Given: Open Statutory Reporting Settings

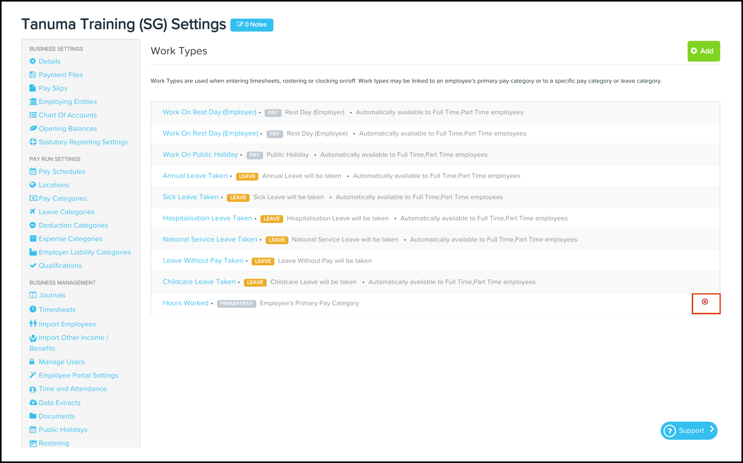Looking at the screenshot, I should tap(83, 142).
